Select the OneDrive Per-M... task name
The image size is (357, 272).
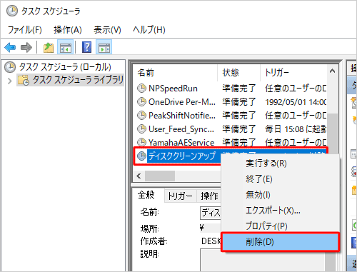click(x=182, y=102)
